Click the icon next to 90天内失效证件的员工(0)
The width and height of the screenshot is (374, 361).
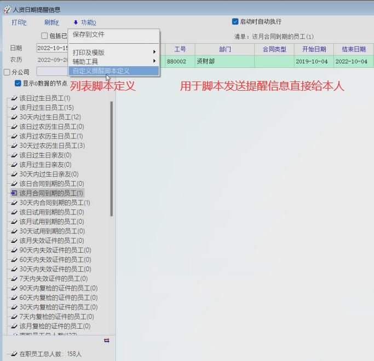[14, 250]
